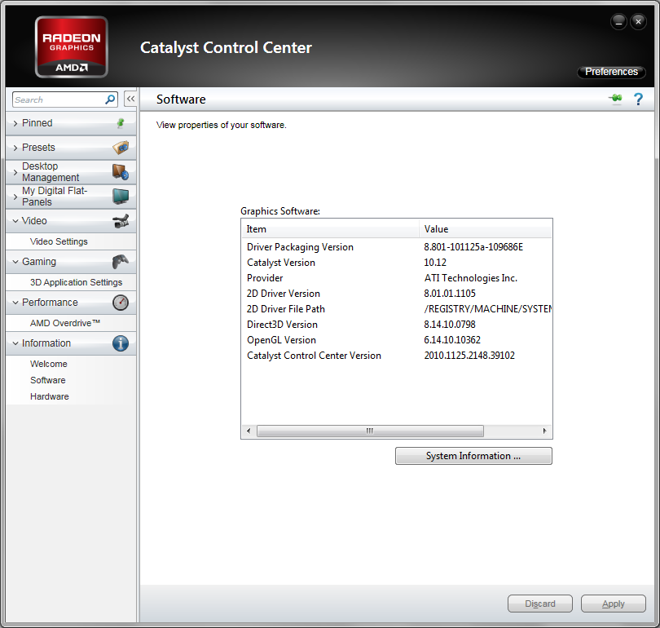Collapse the Gaming section

[x=15, y=262]
